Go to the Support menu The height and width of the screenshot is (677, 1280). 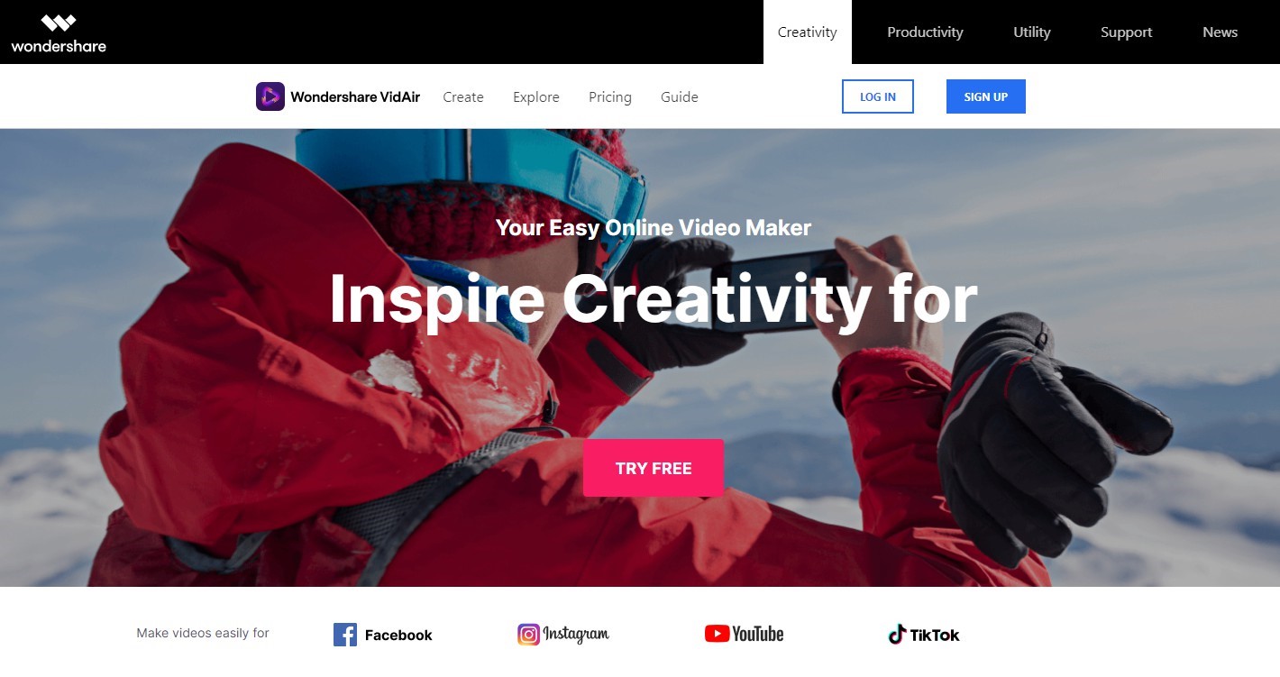[x=1126, y=32]
